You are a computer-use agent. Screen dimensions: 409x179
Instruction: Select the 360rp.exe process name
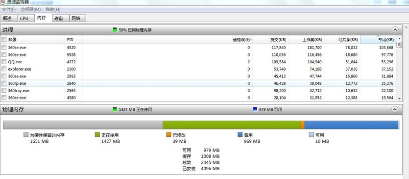tap(17, 83)
